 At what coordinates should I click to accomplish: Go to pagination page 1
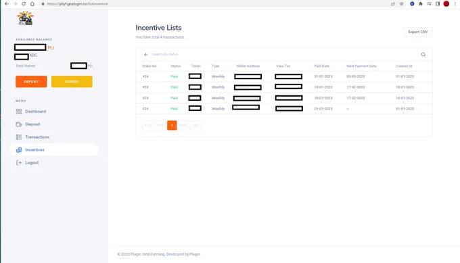pos(172,125)
